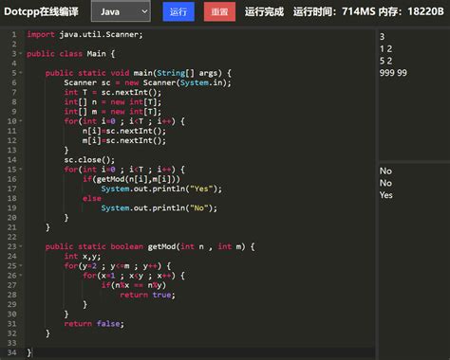
Task: Open the Java language dropdown
Action: click(x=121, y=11)
